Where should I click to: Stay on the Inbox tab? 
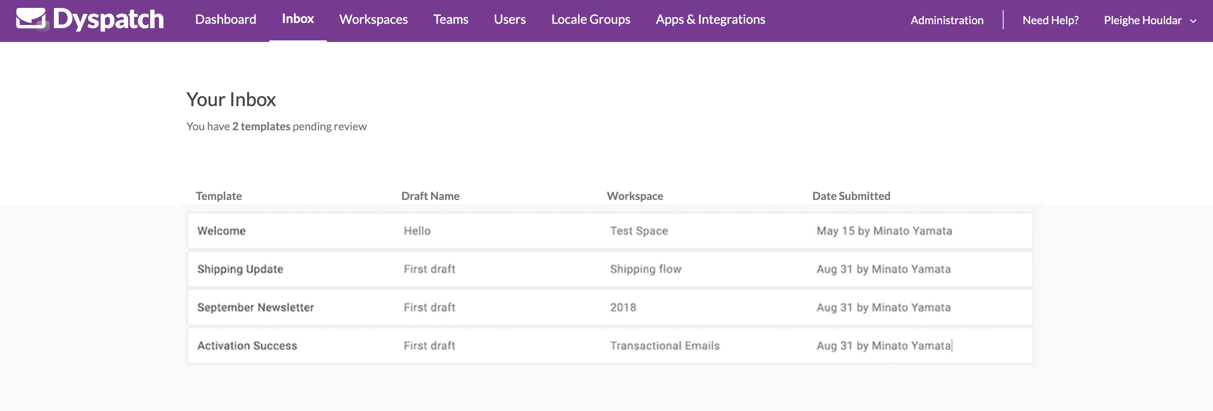(297, 19)
